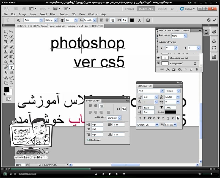Switch to FADAEI workspace
Screen dimensions: 220x178
(x=130, y=9)
